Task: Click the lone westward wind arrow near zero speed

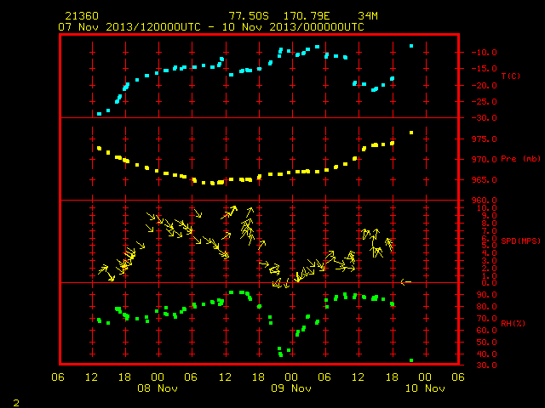Action: coord(406,282)
